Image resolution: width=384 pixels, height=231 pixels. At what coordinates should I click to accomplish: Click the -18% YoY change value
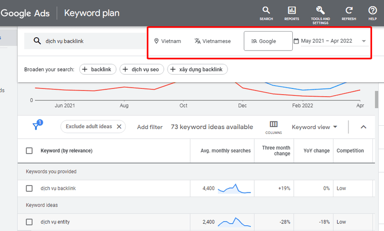pos(324,222)
